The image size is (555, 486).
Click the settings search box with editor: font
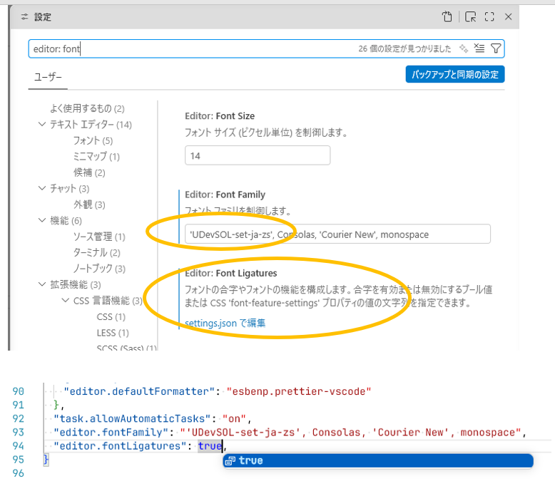pyautogui.click(x=266, y=48)
